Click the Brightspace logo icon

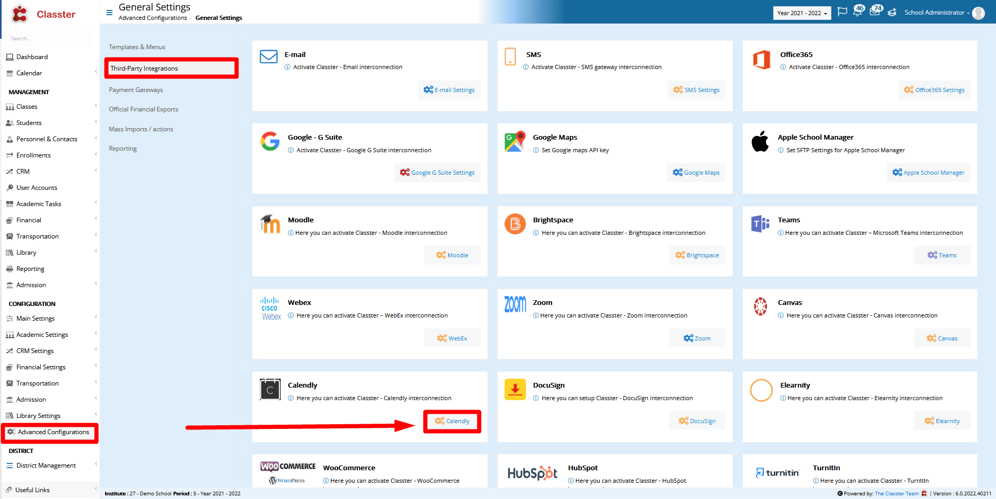(x=515, y=224)
